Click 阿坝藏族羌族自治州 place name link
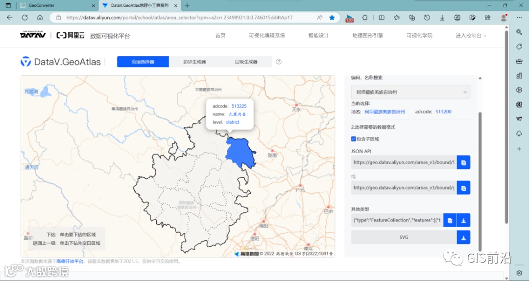The image size is (529, 281). click(385, 112)
